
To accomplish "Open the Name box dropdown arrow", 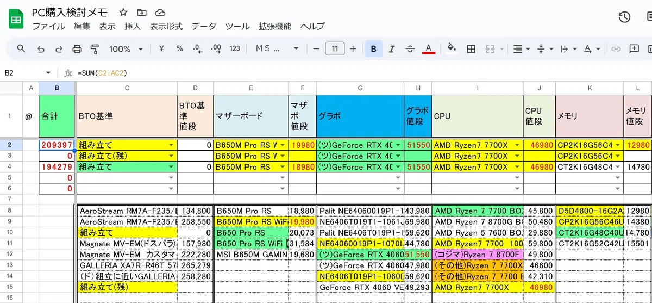I will point(48,72).
